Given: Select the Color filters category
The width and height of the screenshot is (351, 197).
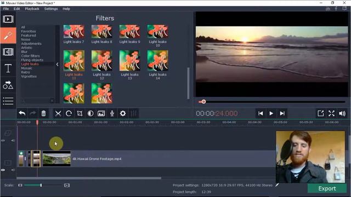Looking at the screenshot, I should pos(30,56).
